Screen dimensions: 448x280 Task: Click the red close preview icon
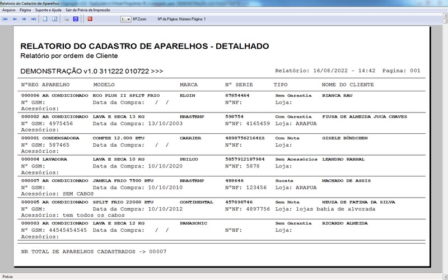[x=90, y=19]
